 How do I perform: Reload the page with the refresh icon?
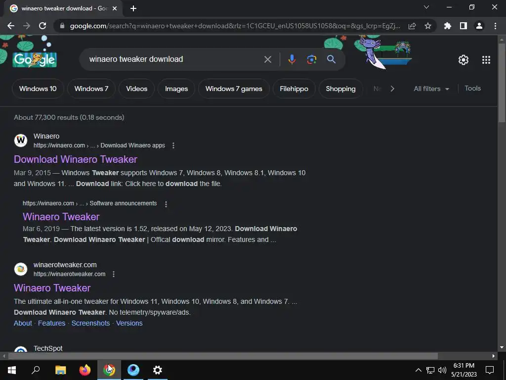[42, 26]
